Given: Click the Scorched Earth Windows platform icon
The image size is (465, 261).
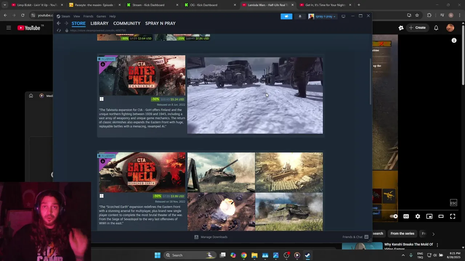Looking at the screenshot, I should tap(102, 196).
